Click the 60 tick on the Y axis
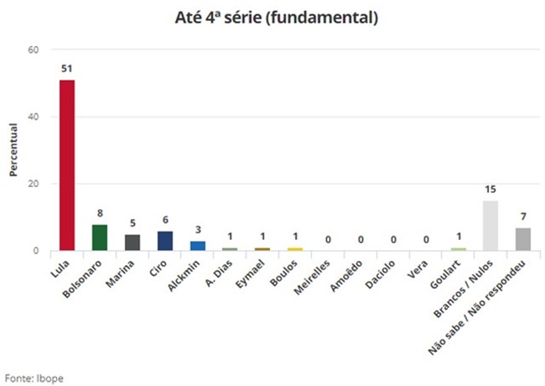The image size is (545, 386). [x=34, y=50]
